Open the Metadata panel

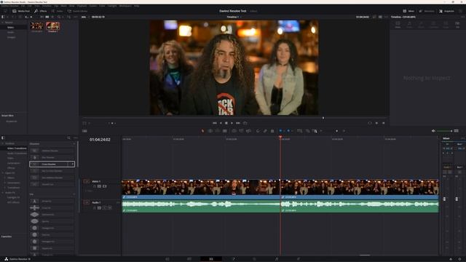tap(427, 11)
